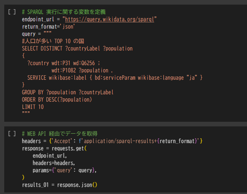This screenshot has width=247, height=194.
Task: Open the query.wikidata.org/sparql link
Action: pos(109,19)
